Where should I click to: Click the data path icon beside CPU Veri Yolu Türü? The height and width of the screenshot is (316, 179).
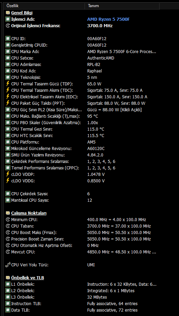(8, 265)
